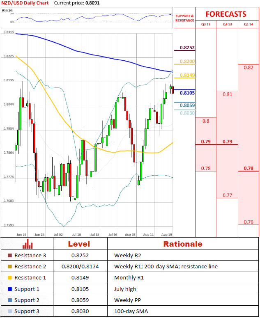The image size is (260, 318).
Task: Click the Aug 11 date axis label
Action: pos(148,235)
